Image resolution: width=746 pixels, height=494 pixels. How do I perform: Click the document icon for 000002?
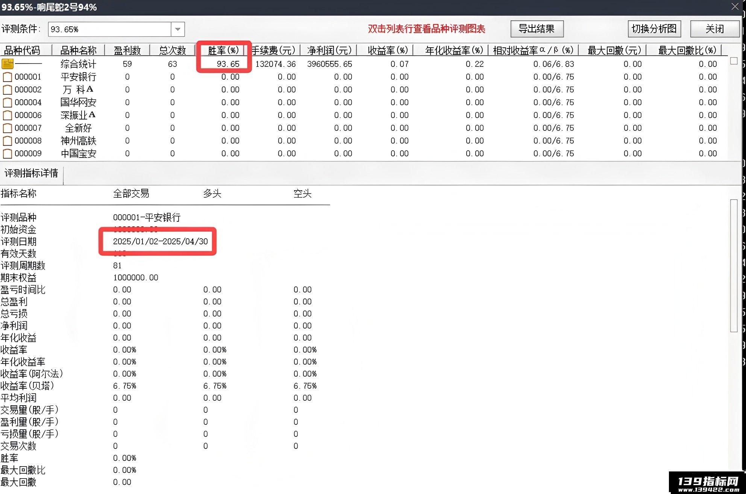pyautogui.click(x=8, y=90)
